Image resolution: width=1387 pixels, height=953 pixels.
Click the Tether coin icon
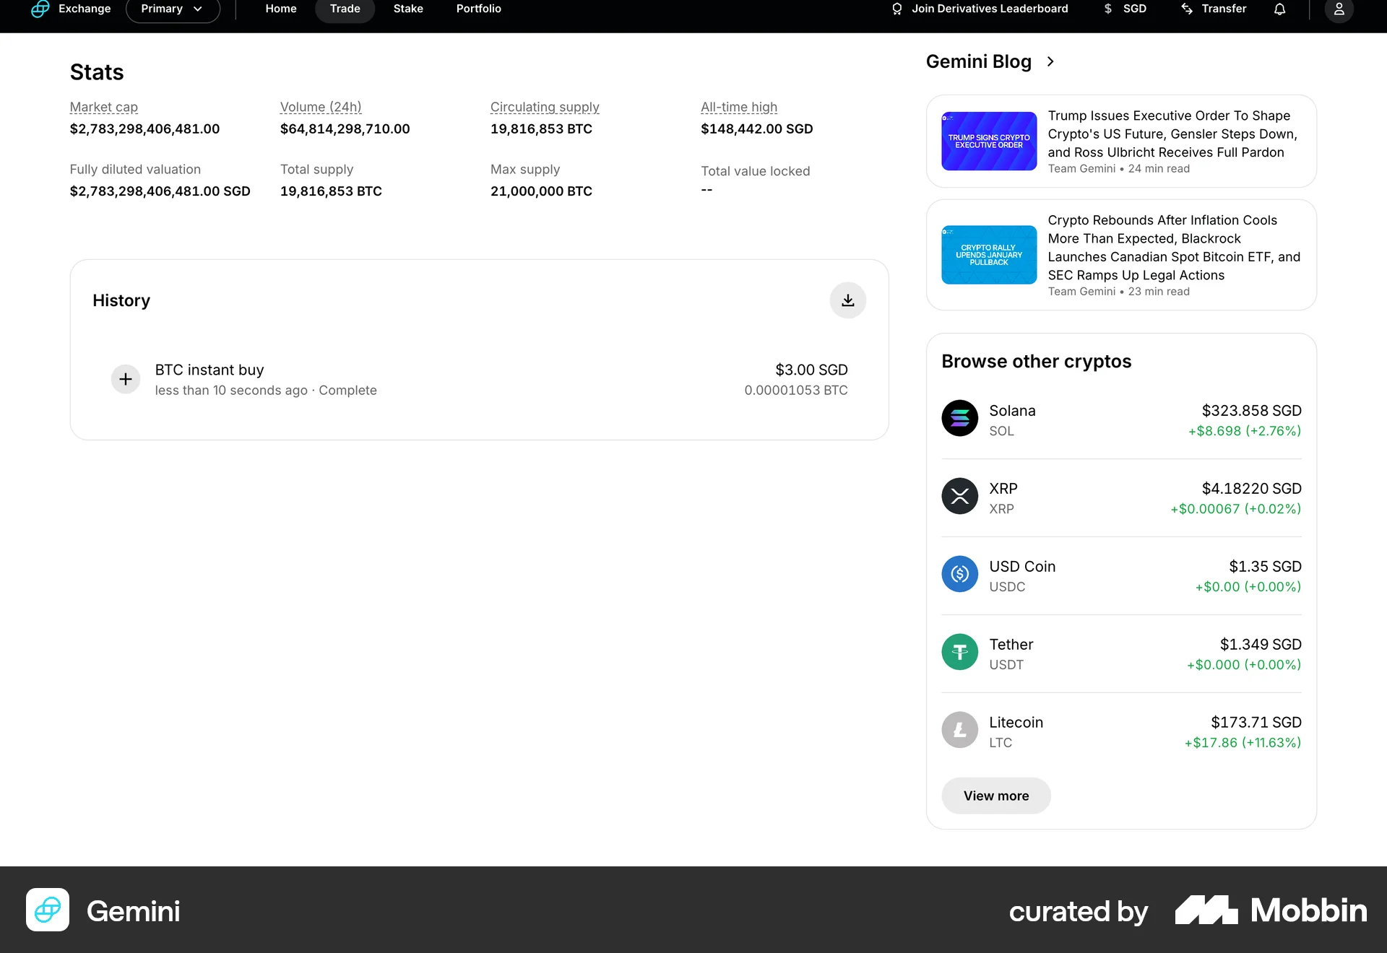[x=959, y=652]
